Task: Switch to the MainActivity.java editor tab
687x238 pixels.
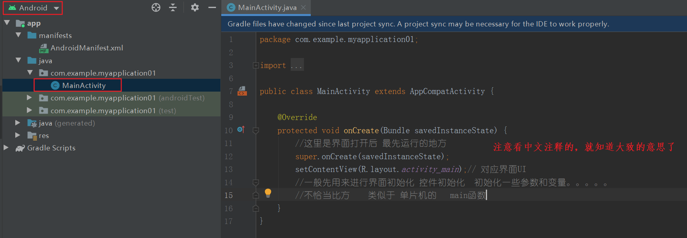Action: pos(267,8)
